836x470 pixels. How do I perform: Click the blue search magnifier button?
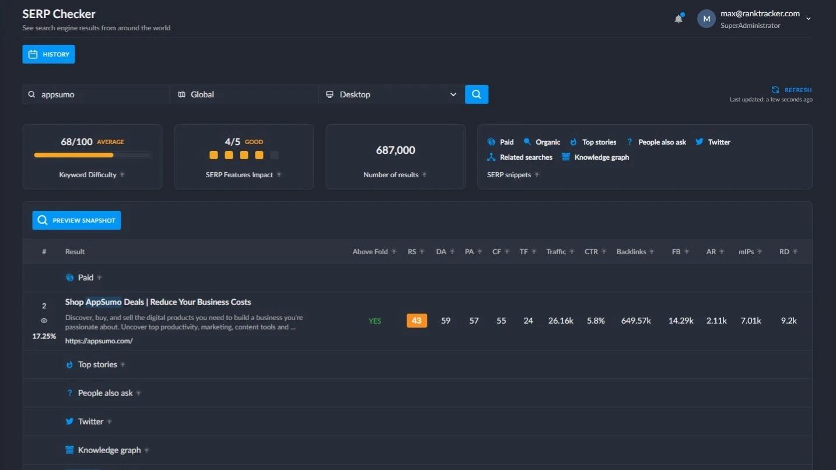click(x=477, y=94)
